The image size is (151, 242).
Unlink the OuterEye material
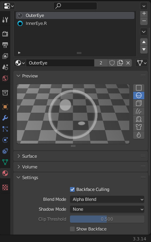click(128, 63)
